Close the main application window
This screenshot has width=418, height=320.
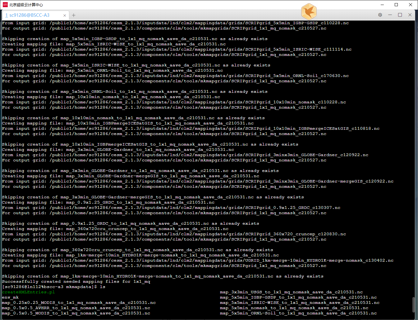411,5
